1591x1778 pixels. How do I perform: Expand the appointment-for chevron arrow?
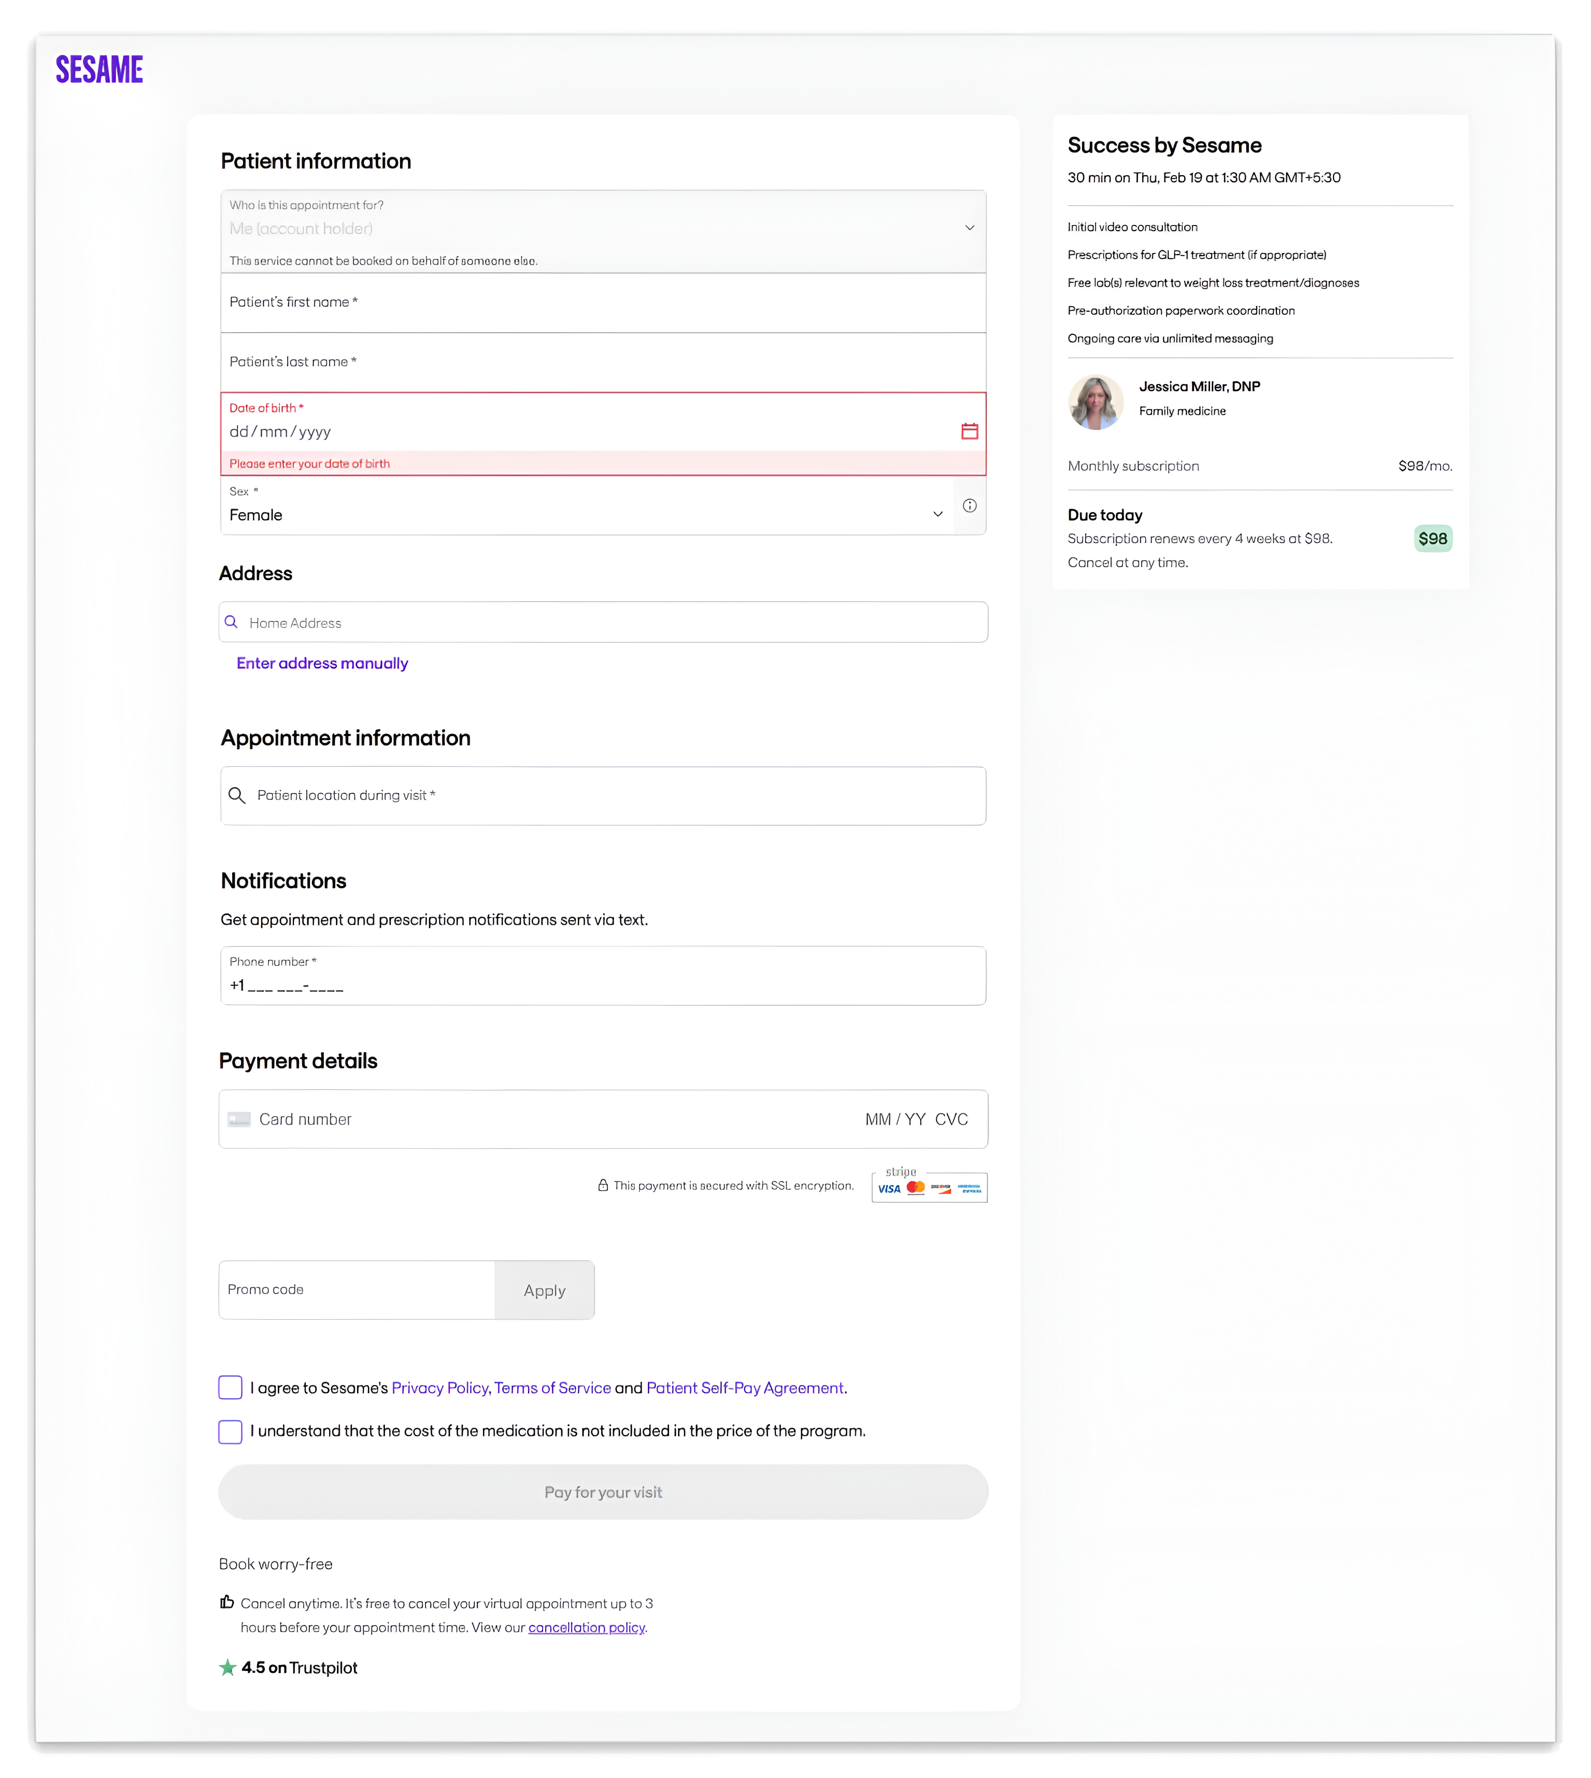[970, 228]
